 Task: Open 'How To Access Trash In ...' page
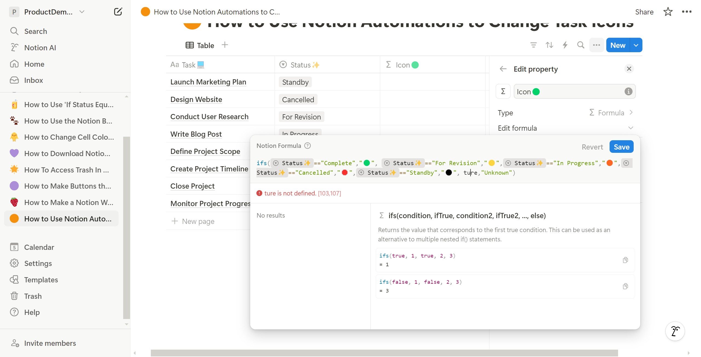(62, 170)
